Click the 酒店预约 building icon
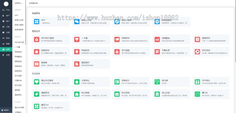 click(77, 64)
